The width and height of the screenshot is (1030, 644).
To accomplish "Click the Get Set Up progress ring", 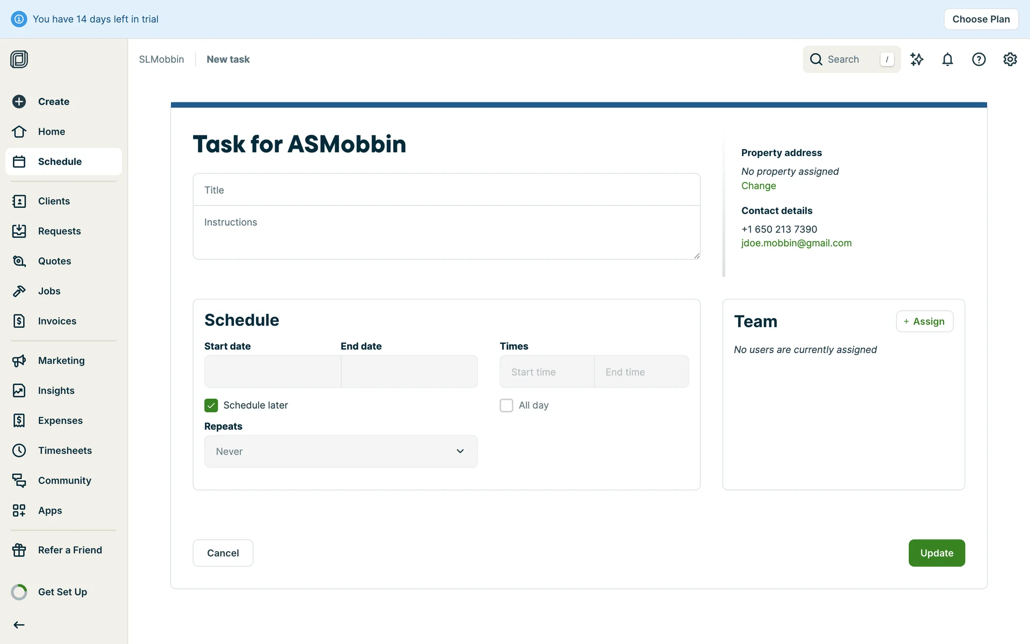I will [x=19, y=592].
